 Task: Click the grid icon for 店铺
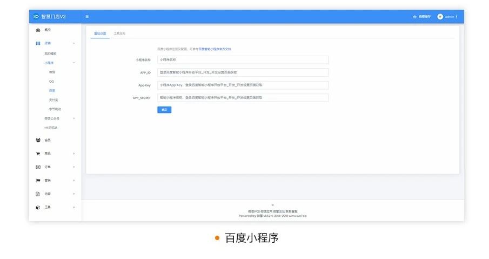coord(38,43)
